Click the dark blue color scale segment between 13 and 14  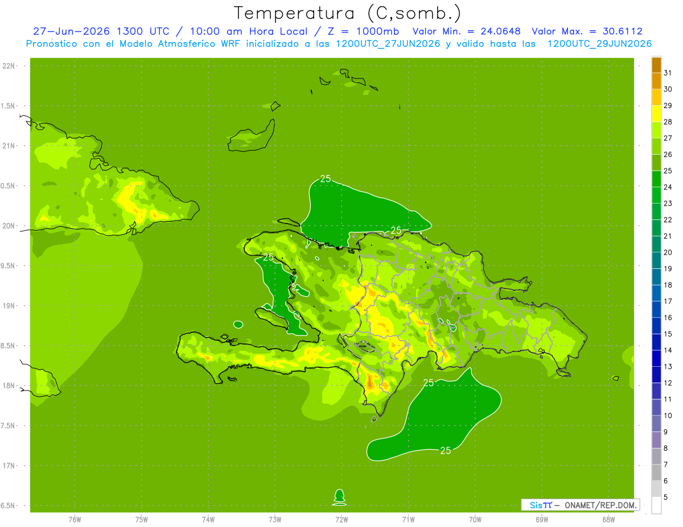[656, 358]
